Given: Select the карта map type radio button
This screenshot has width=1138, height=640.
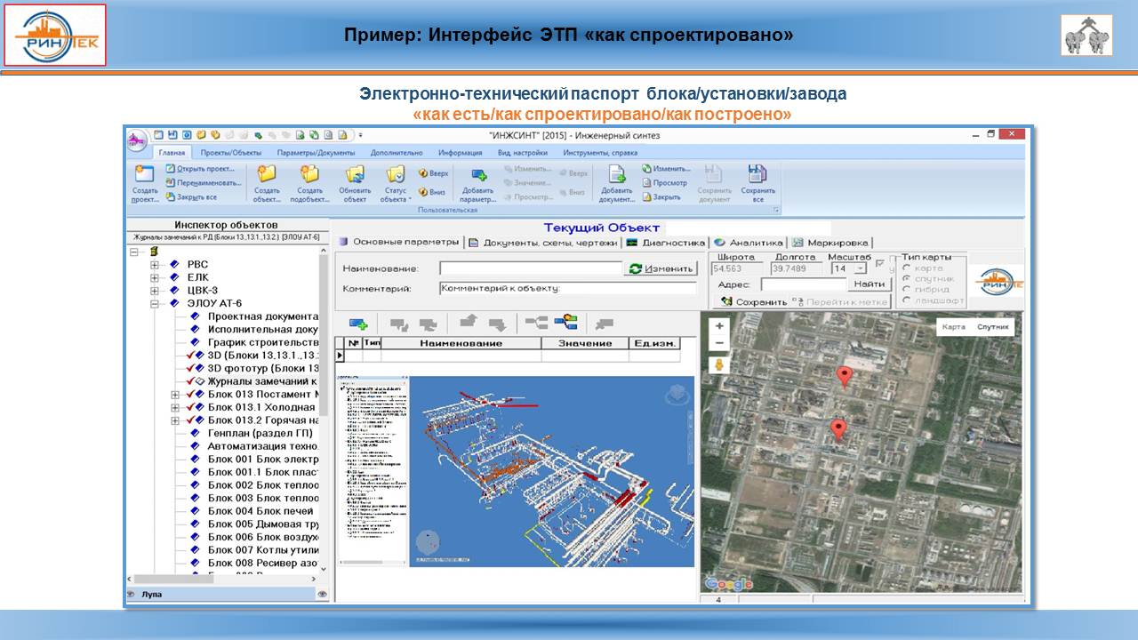Looking at the screenshot, I should pyautogui.click(x=907, y=268).
